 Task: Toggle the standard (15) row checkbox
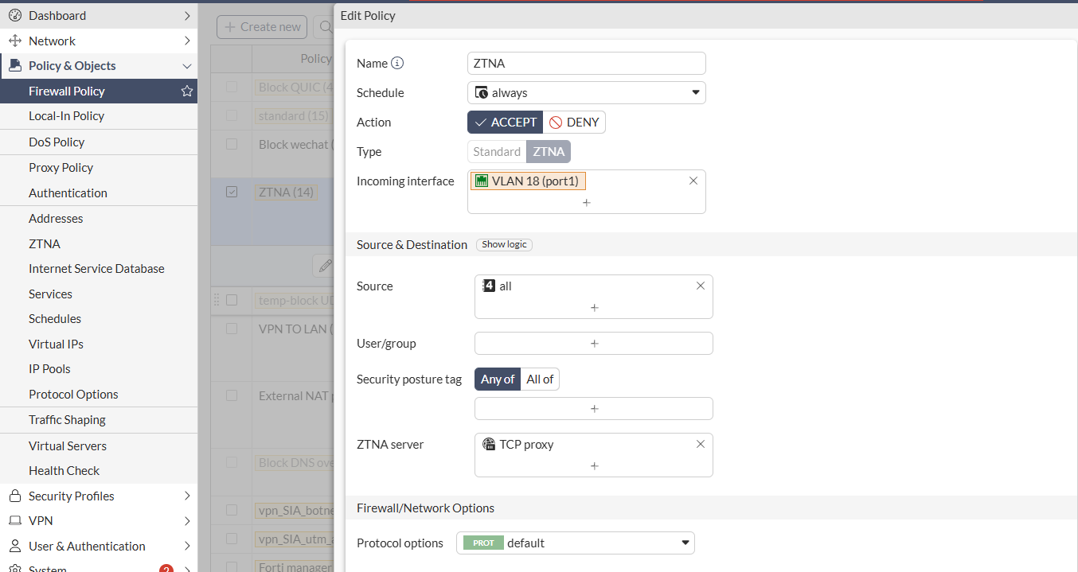pyautogui.click(x=232, y=115)
